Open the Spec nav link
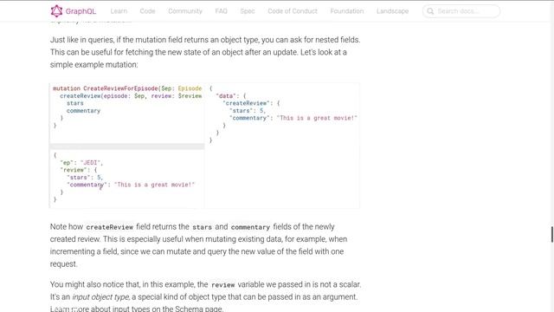This screenshot has height=312, width=554. [248, 11]
